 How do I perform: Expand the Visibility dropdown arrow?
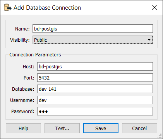point(149,40)
